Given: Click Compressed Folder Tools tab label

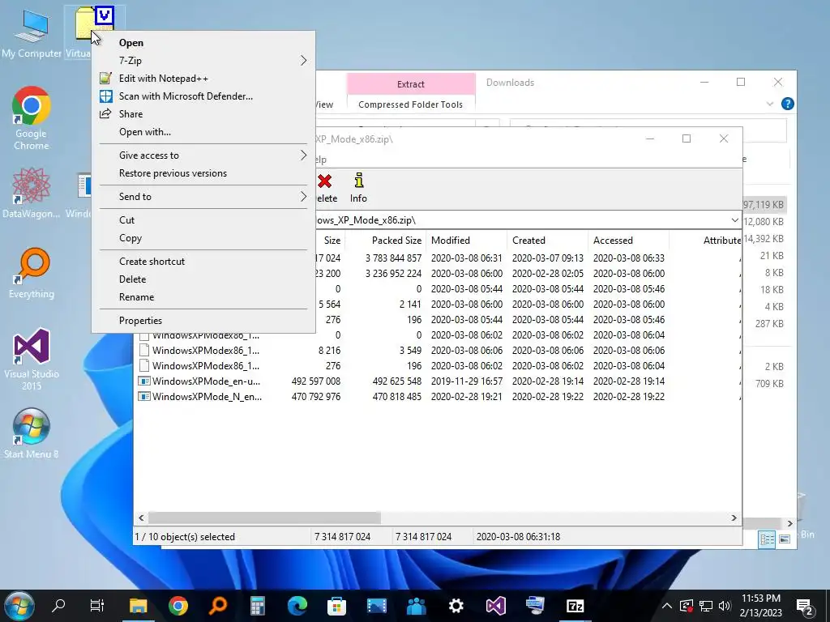Looking at the screenshot, I should click(x=410, y=104).
